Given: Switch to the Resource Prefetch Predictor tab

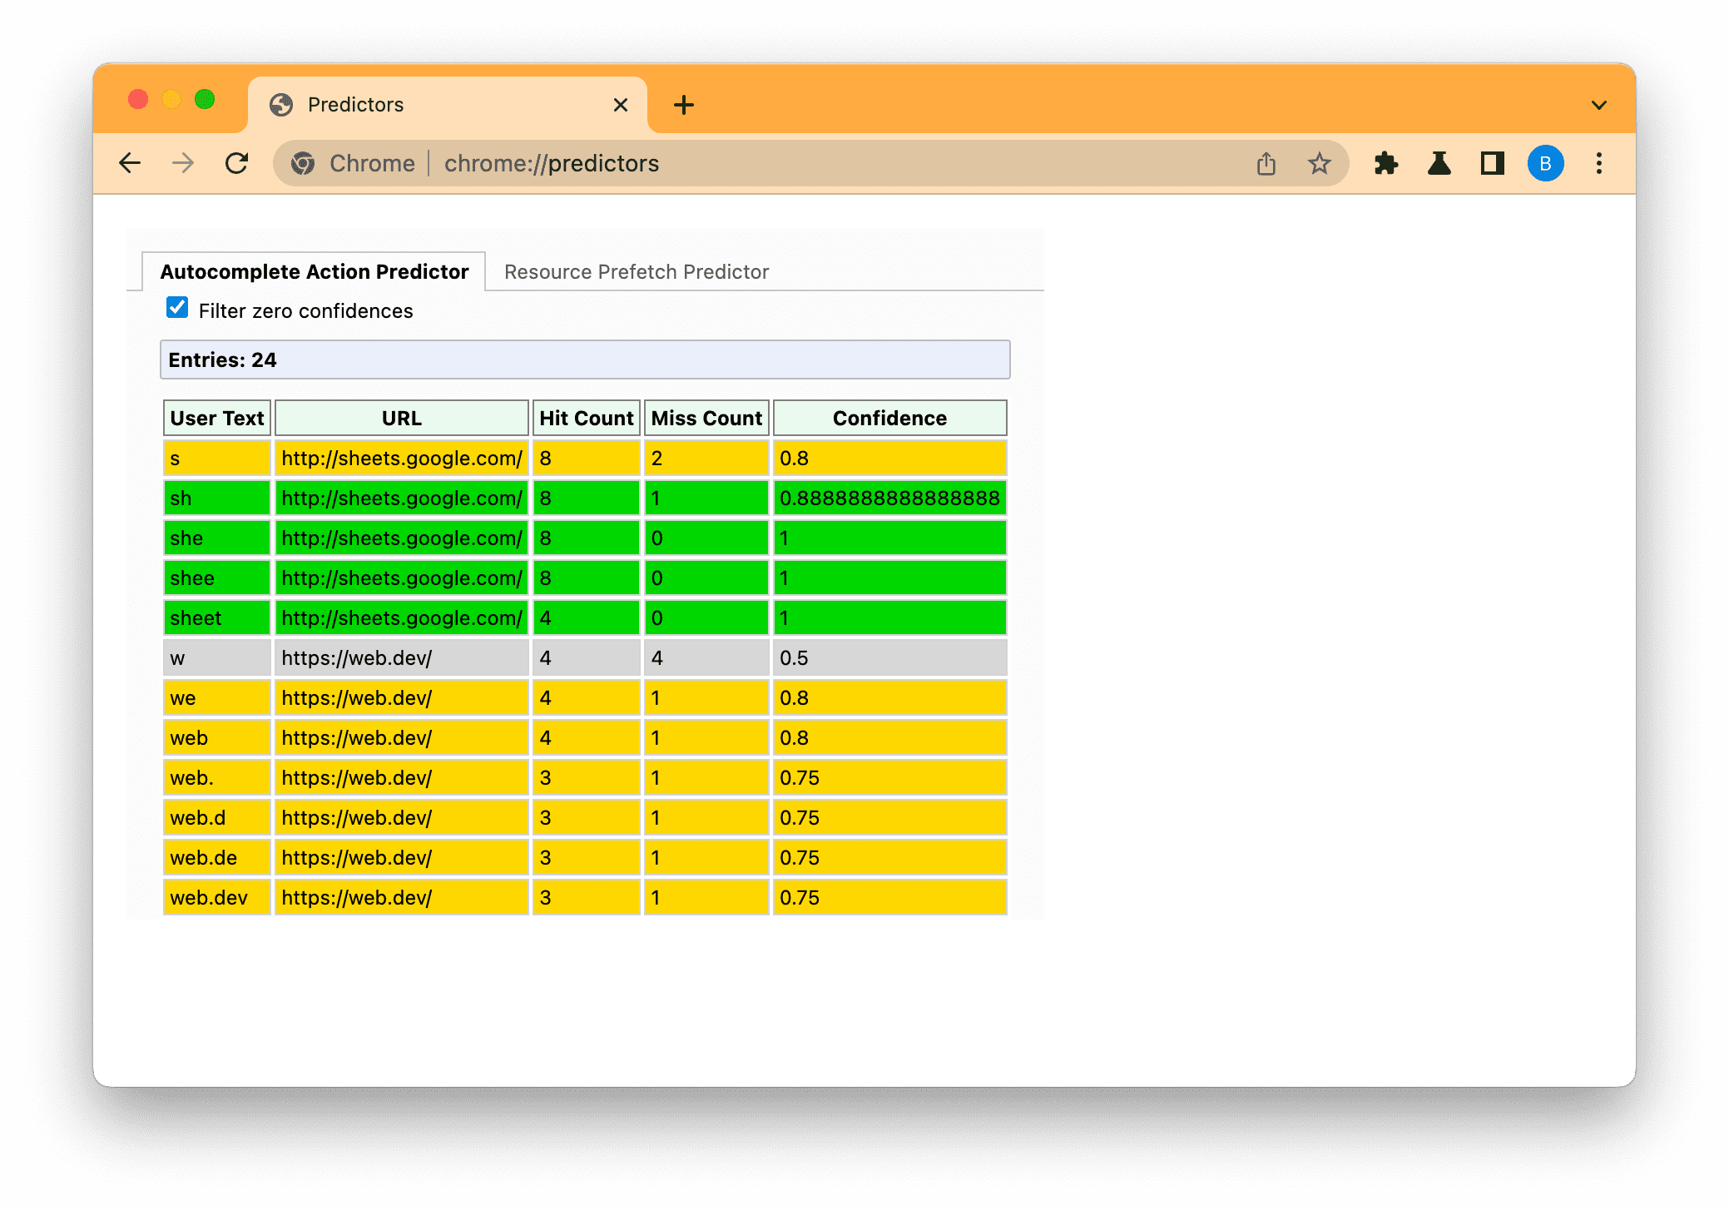Looking at the screenshot, I should coord(636,272).
